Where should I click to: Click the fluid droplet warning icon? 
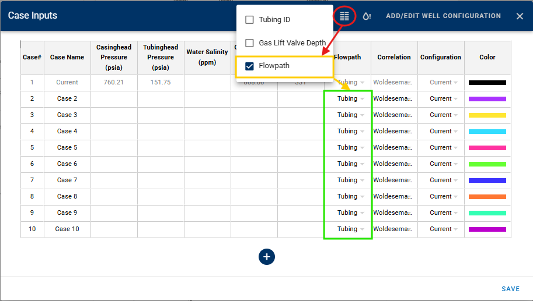(x=367, y=16)
